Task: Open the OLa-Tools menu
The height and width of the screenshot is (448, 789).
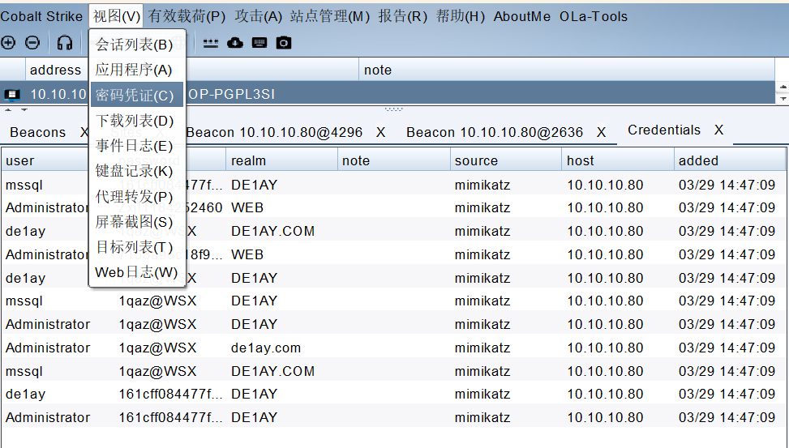Action: [594, 16]
